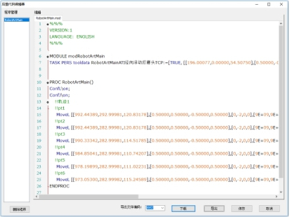The height and width of the screenshot is (217, 290).
Task: Close the code editor window
Action: 281,4
